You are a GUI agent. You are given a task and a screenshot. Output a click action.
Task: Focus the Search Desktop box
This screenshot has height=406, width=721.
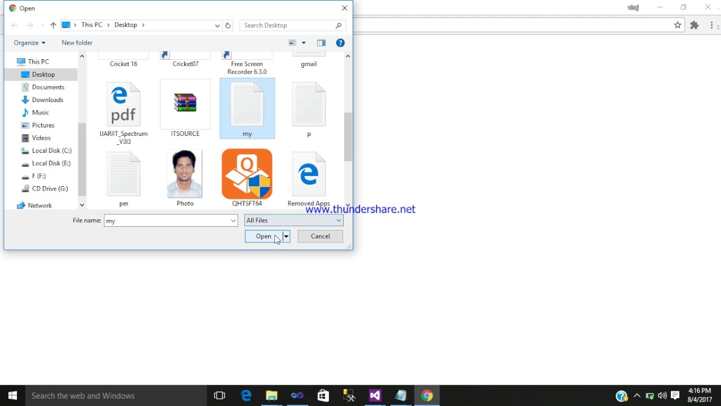(x=292, y=25)
